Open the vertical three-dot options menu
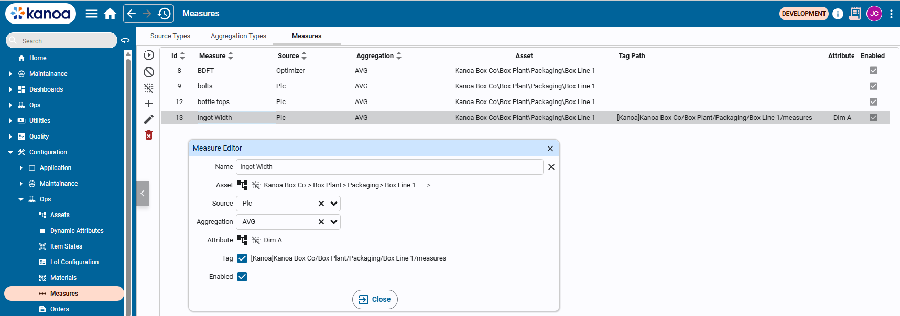This screenshot has height=316, width=900. click(x=891, y=14)
